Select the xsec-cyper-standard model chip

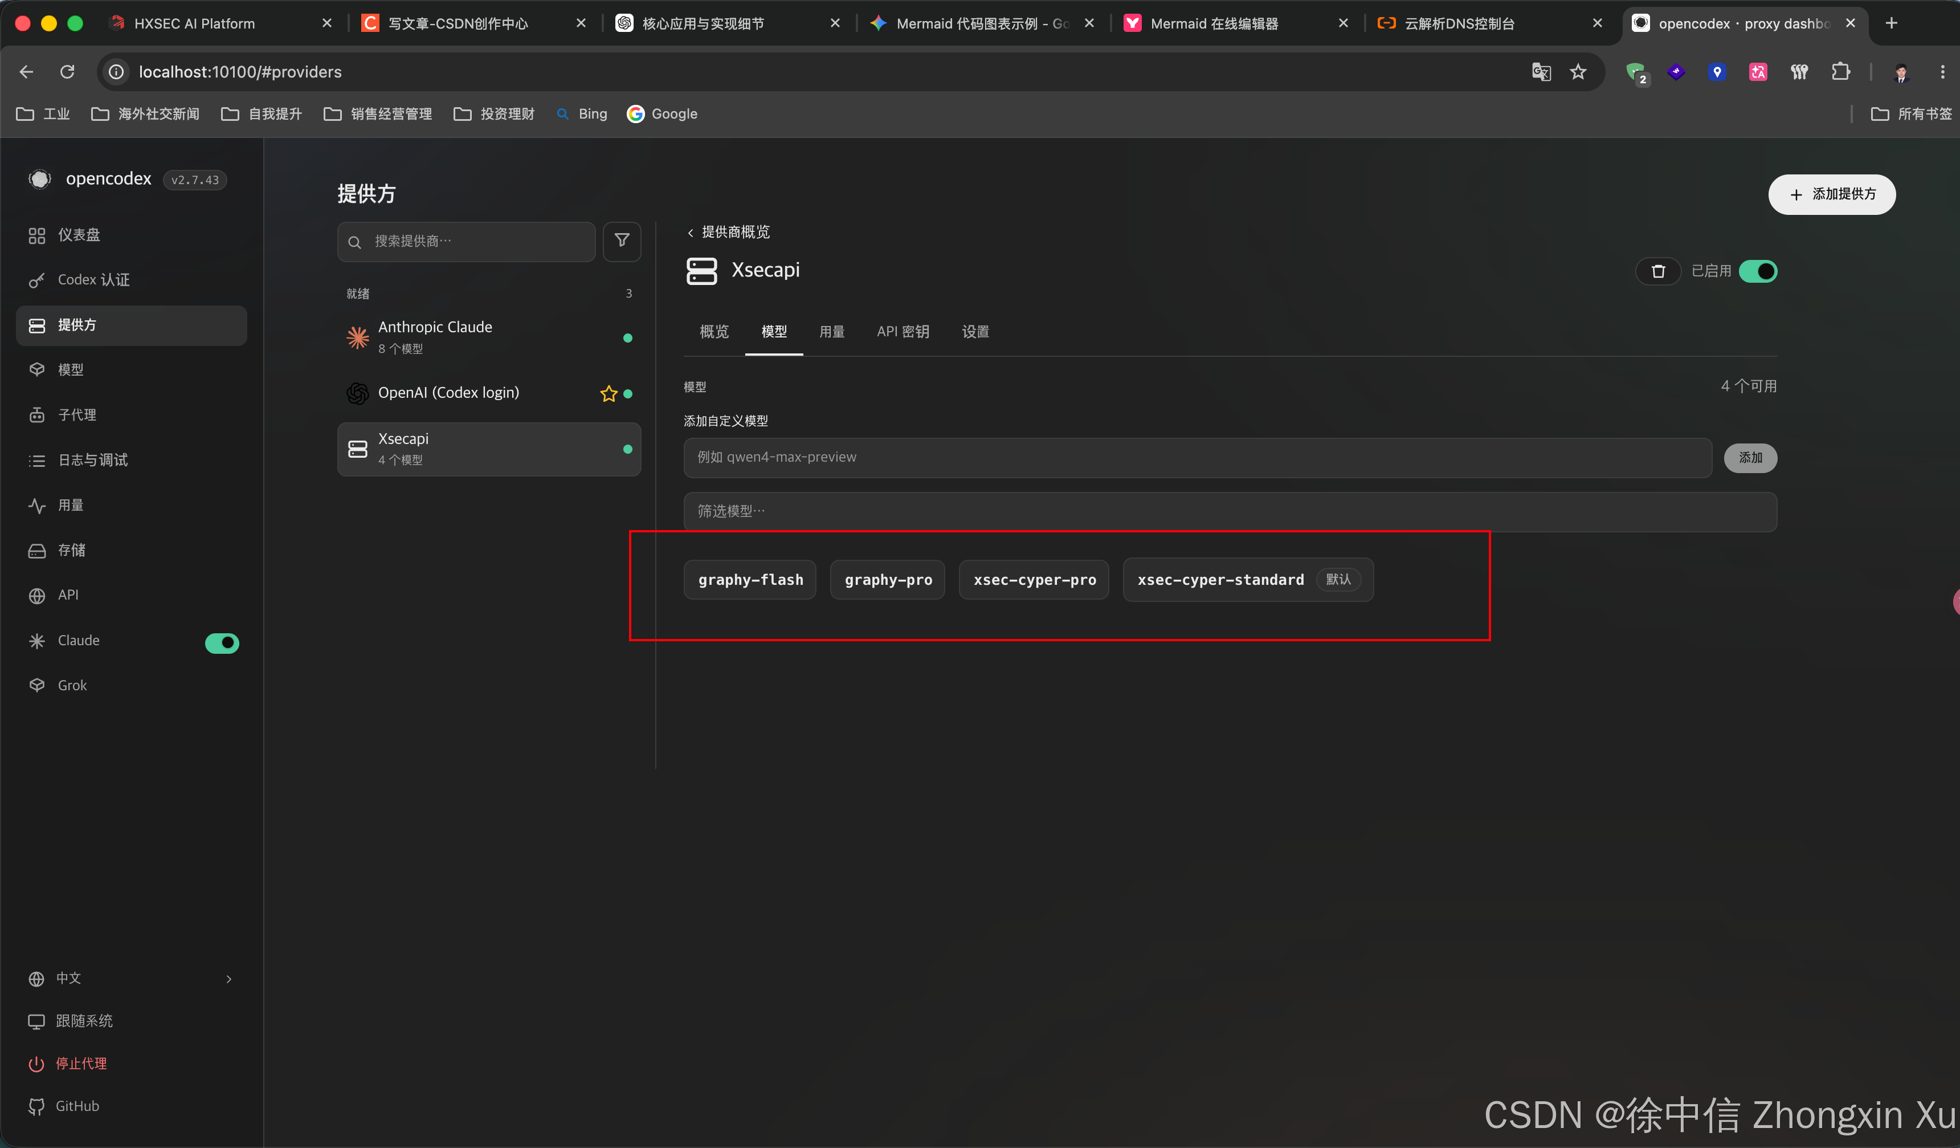[x=1248, y=580]
